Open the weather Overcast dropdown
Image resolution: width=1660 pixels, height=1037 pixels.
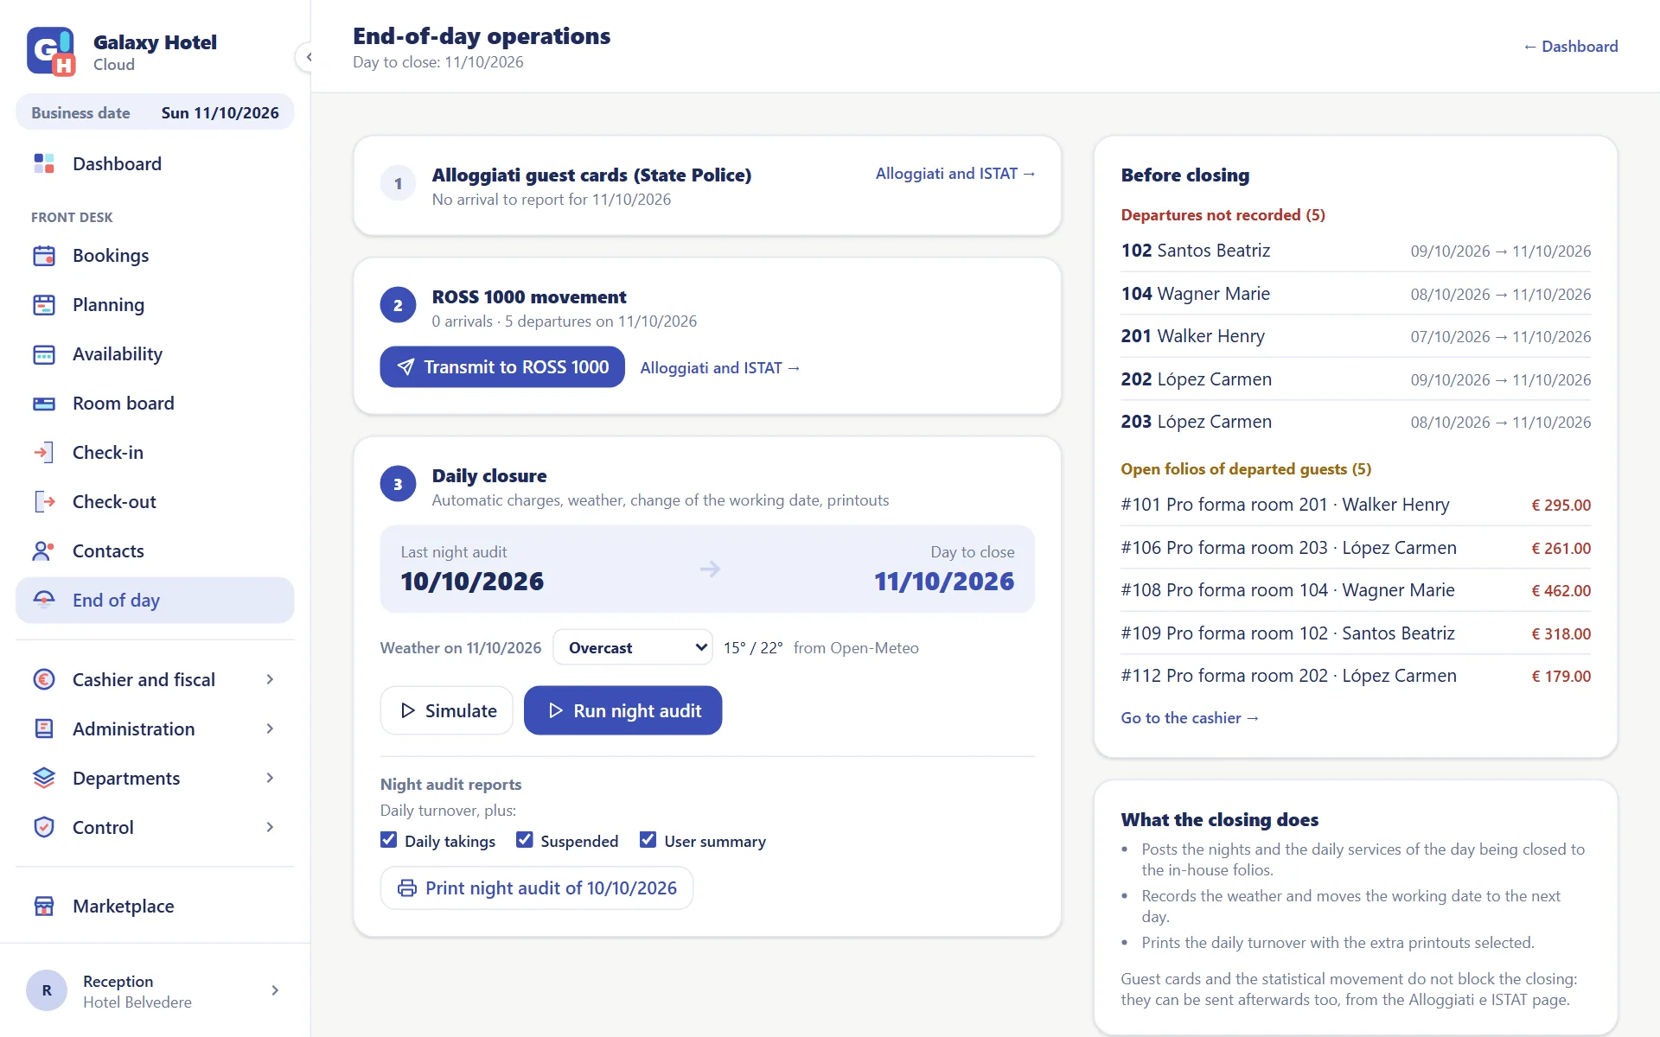633,647
